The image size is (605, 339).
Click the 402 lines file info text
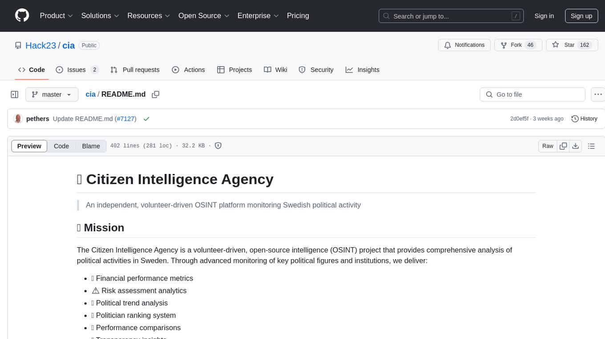pos(157,146)
